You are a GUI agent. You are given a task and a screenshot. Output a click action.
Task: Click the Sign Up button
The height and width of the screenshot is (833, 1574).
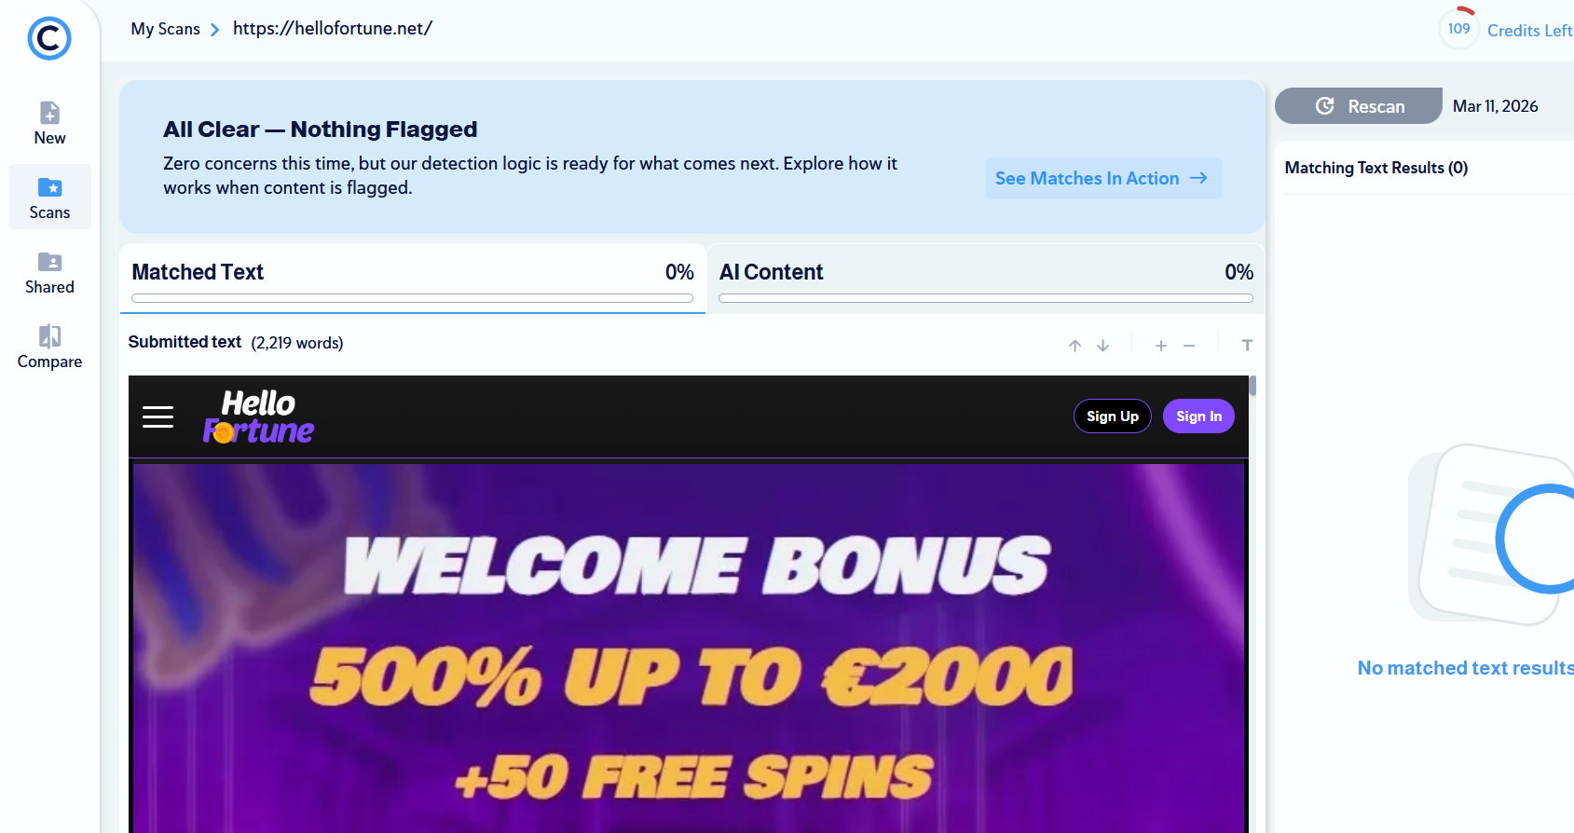click(1113, 416)
